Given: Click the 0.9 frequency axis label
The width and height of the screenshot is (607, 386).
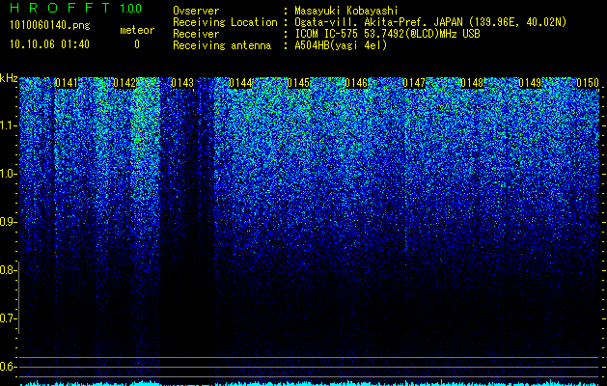Looking at the screenshot, I should coord(9,222).
